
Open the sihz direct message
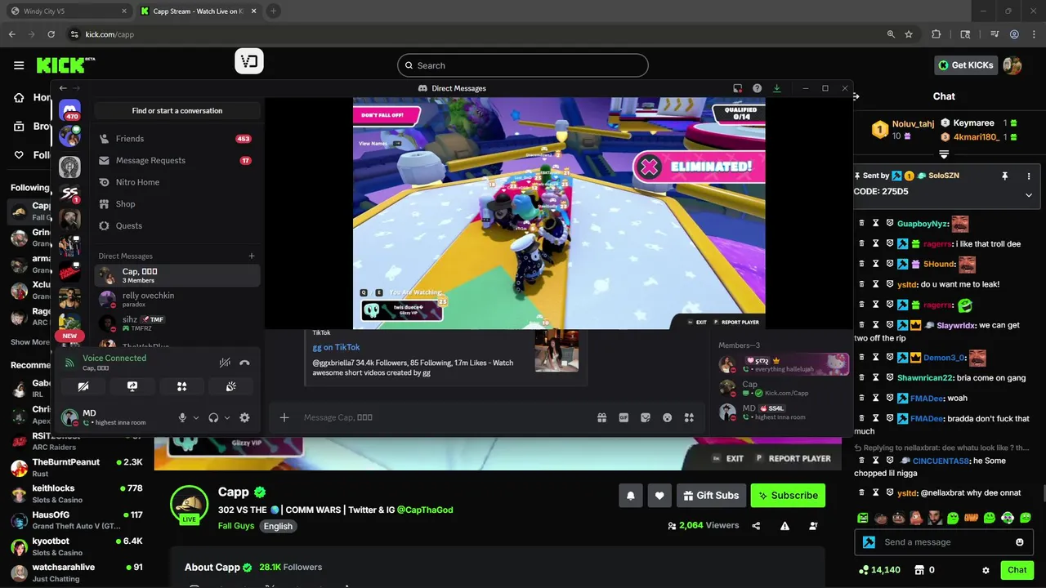[177, 323]
